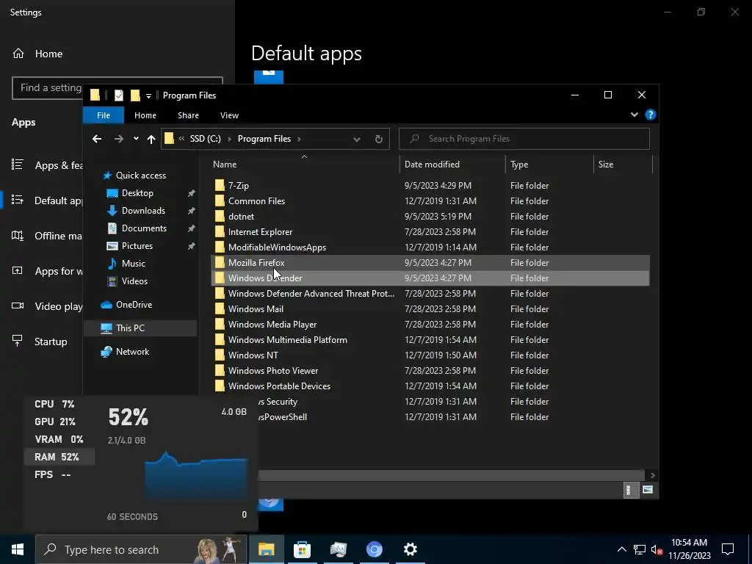Select VRAM row in performance overlay
752x564 pixels.
coord(59,439)
